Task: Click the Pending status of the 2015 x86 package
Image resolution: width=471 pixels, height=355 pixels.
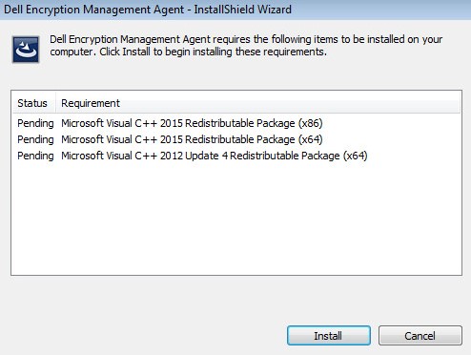Action: [x=35, y=123]
